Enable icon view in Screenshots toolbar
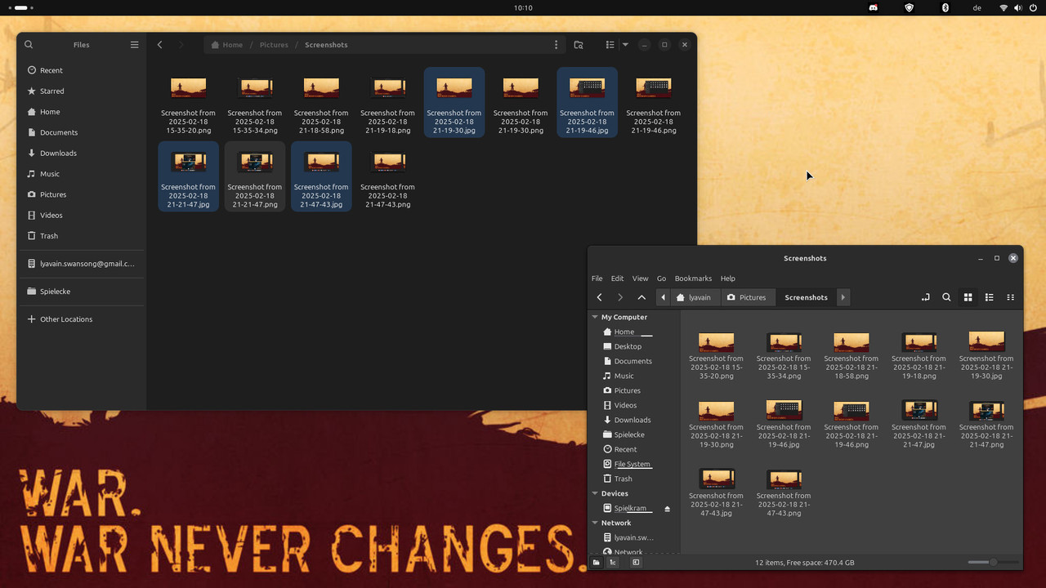 (x=968, y=297)
